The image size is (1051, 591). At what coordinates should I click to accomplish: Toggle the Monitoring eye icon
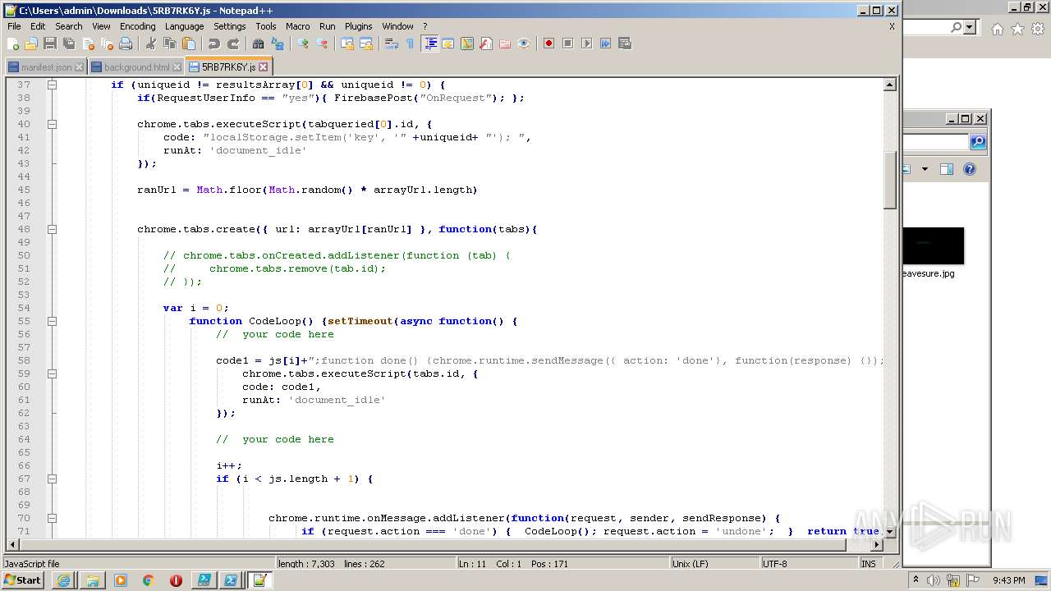(524, 44)
